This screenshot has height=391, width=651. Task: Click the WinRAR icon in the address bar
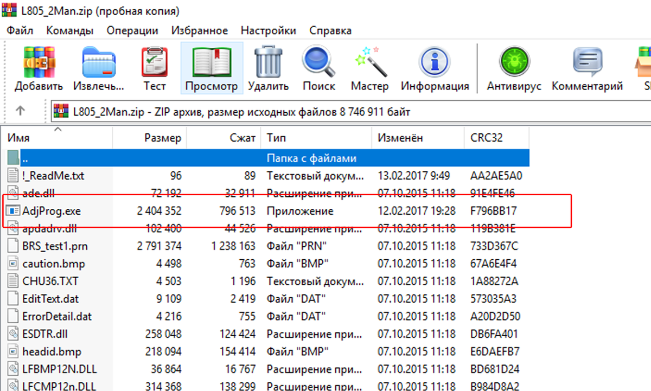[x=62, y=112]
